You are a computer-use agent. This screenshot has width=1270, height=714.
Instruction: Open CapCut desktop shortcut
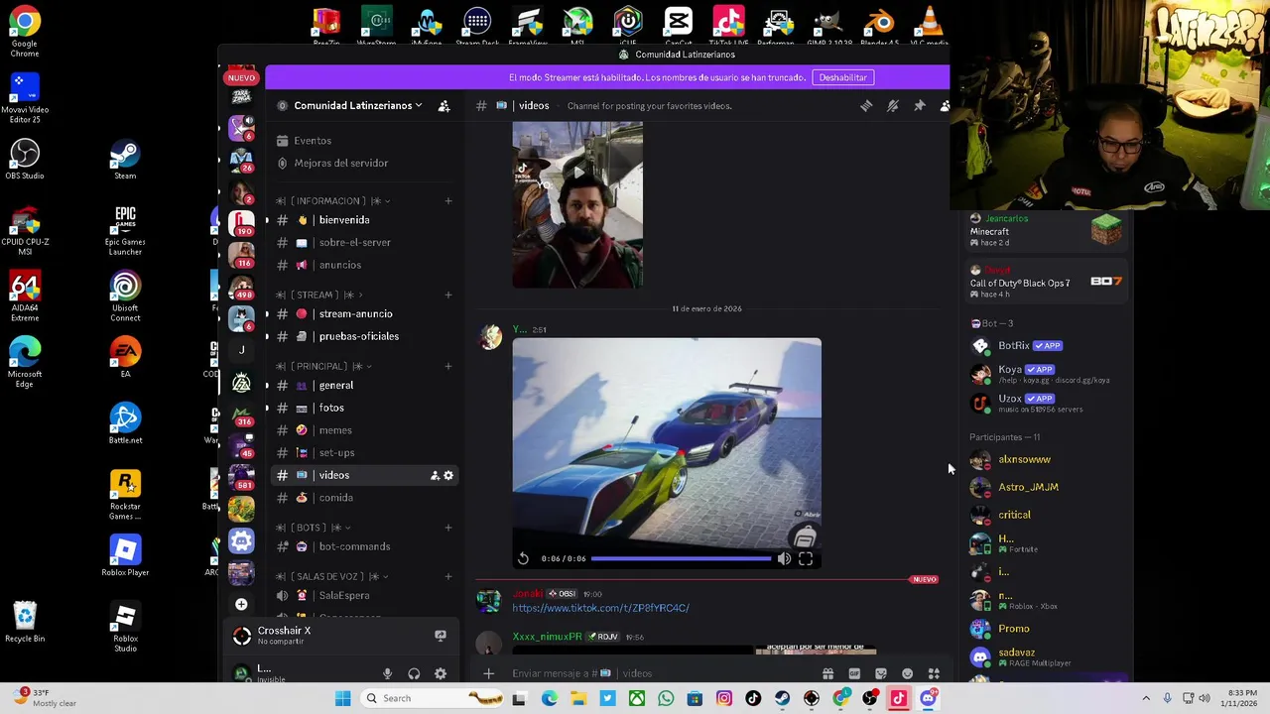point(679,25)
